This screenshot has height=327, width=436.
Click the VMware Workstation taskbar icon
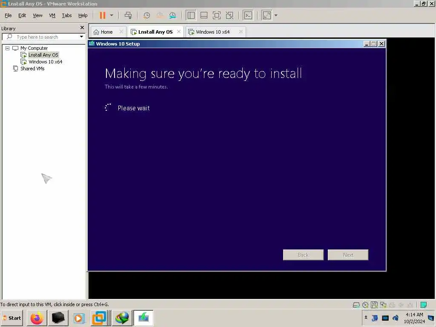(100, 318)
